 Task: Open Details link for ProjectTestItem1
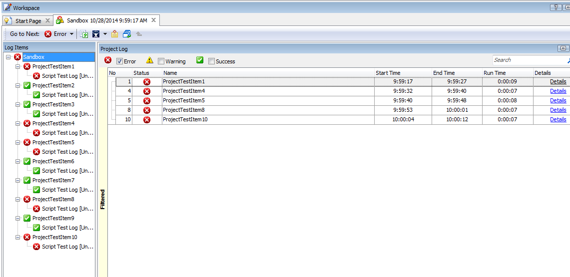click(x=558, y=81)
